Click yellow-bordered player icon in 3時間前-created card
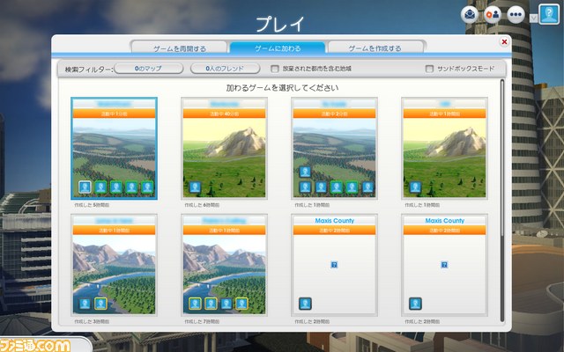Image resolution: width=564 pixels, height=352 pixels. pyautogui.click(x=100, y=304)
